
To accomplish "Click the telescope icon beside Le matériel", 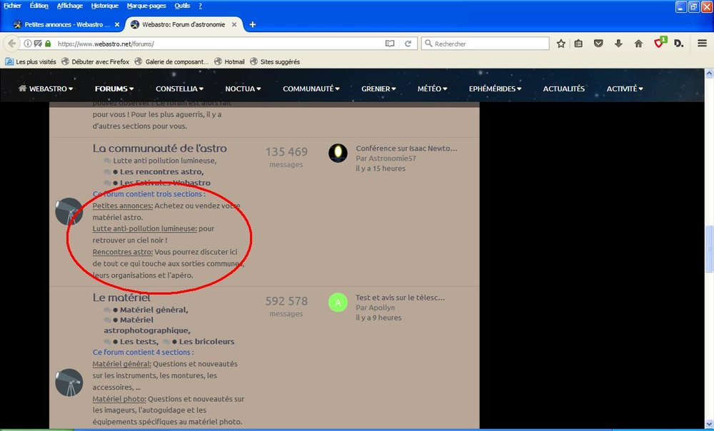I will tap(69, 382).
